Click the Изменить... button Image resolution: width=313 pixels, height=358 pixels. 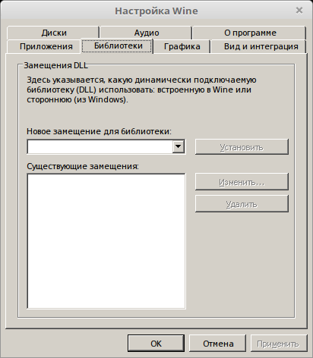(x=242, y=182)
